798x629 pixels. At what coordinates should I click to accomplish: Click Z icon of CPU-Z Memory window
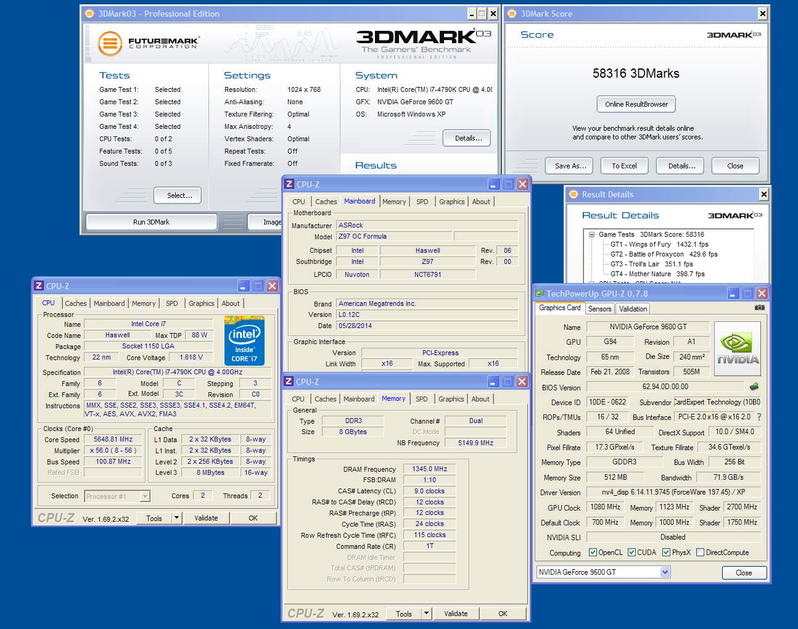pos(289,381)
